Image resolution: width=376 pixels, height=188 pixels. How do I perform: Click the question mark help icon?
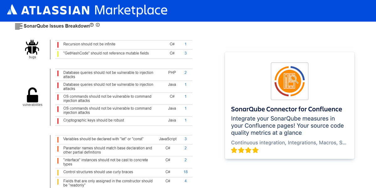pos(92,25)
